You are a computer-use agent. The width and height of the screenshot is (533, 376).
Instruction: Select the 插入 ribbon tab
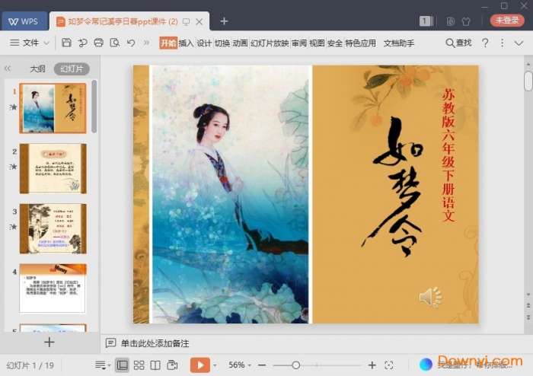pyautogui.click(x=186, y=43)
